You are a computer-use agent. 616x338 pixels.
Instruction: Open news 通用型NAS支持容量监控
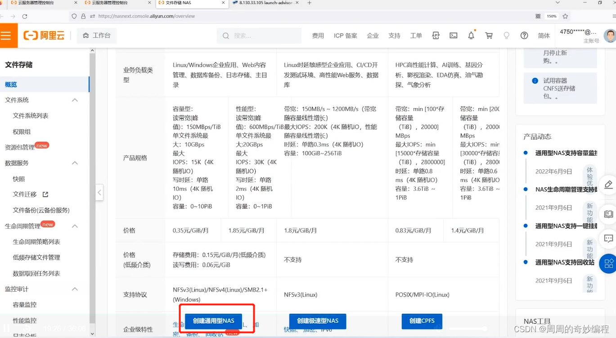[566, 153]
